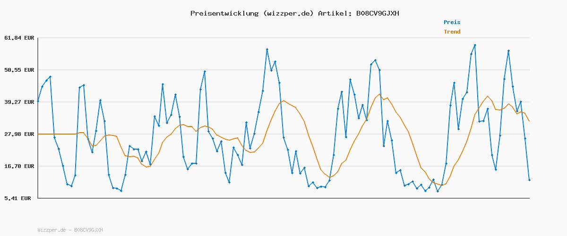
Task: Click the 16.70 EUR axis label
Action: click(19, 166)
